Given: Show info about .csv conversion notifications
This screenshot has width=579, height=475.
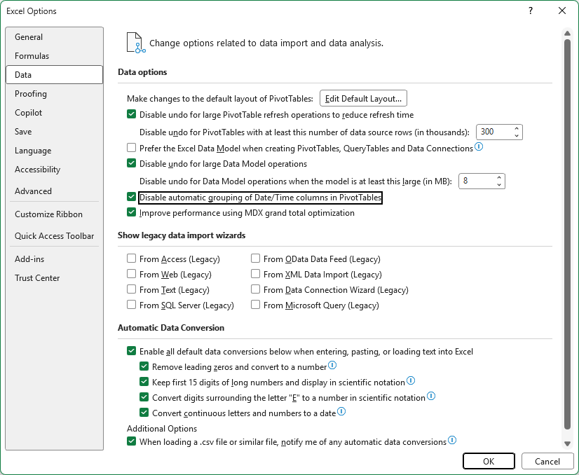Looking at the screenshot, I should click(x=452, y=440).
